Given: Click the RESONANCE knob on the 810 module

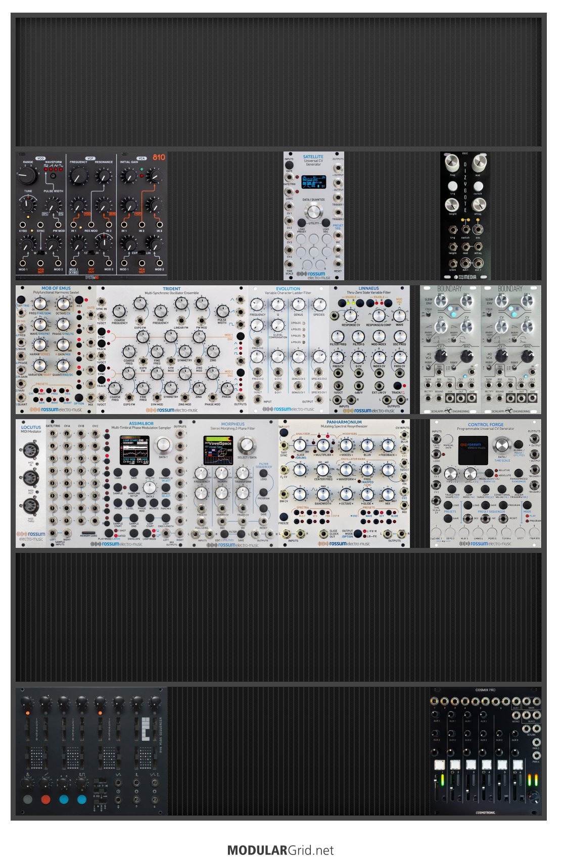Looking at the screenshot, I should point(104,176).
